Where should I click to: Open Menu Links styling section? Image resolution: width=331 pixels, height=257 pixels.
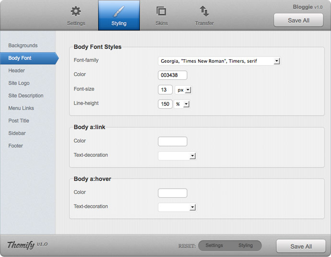[21, 108]
